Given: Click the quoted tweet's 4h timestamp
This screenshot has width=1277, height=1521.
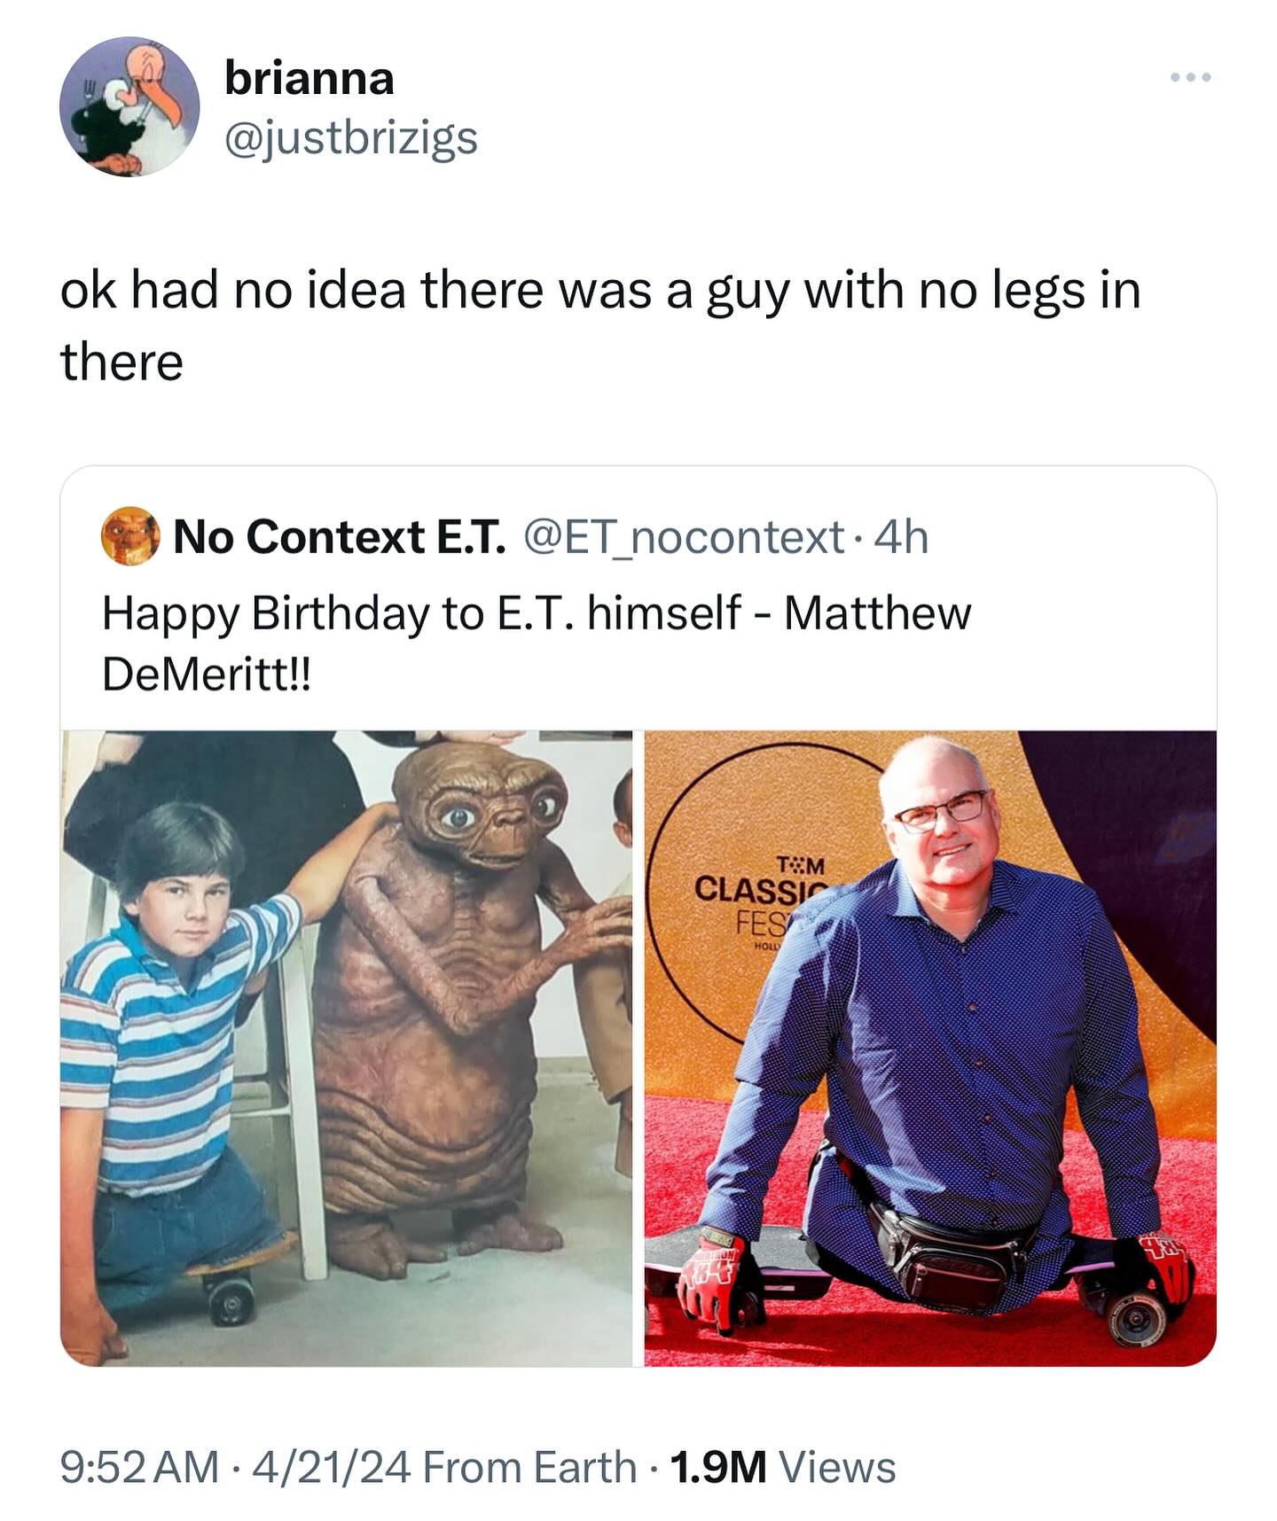Looking at the screenshot, I should point(901,536).
